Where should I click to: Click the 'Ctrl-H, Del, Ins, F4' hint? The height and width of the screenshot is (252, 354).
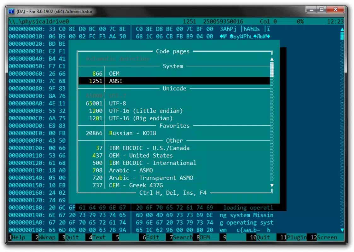[x=173, y=193]
